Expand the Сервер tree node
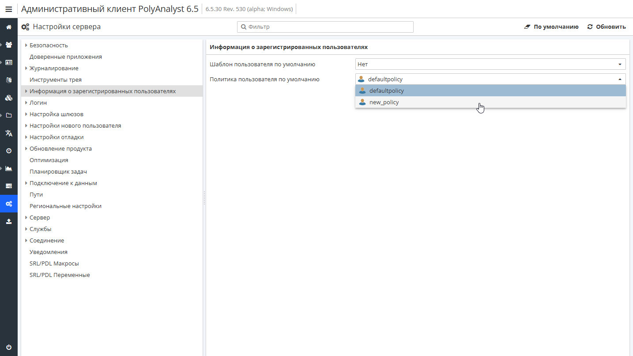Image resolution: width=633 pixels, height=356 pixels. (26, 217)
